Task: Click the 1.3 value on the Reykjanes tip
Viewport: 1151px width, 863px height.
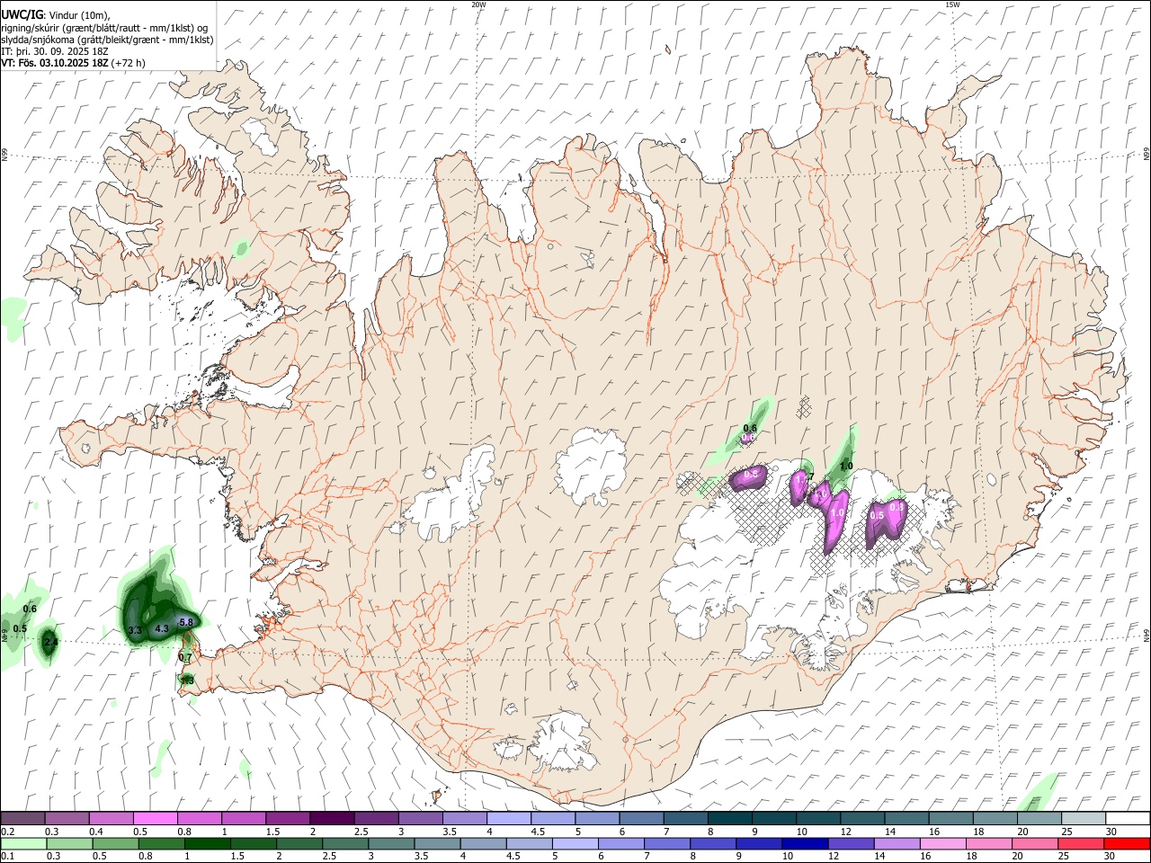Action: pos(188,681)
